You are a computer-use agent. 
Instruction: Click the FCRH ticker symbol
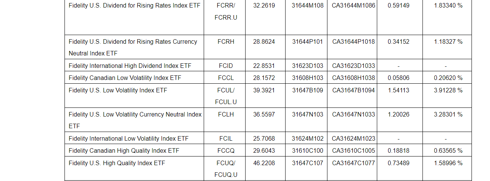pyautogui.click(x=226, y=42)
